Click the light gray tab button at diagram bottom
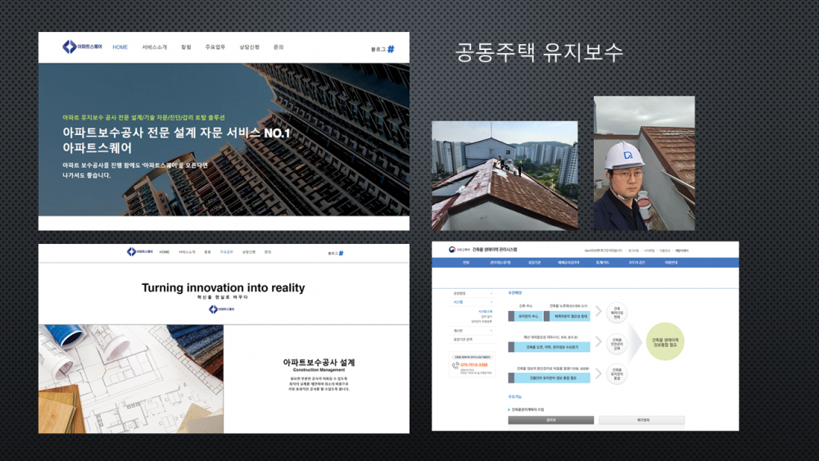The height and width of the screenshot is (461, 819). point(641,420)
